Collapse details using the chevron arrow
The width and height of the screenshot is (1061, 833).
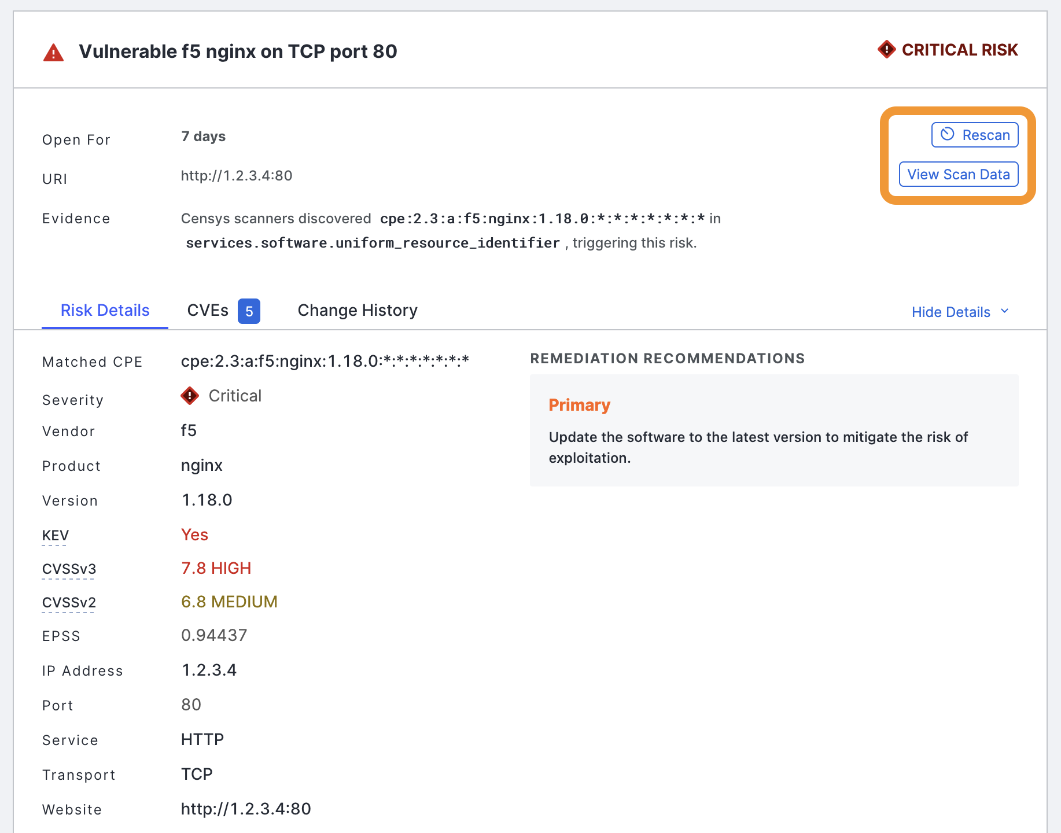[1005, 311]
